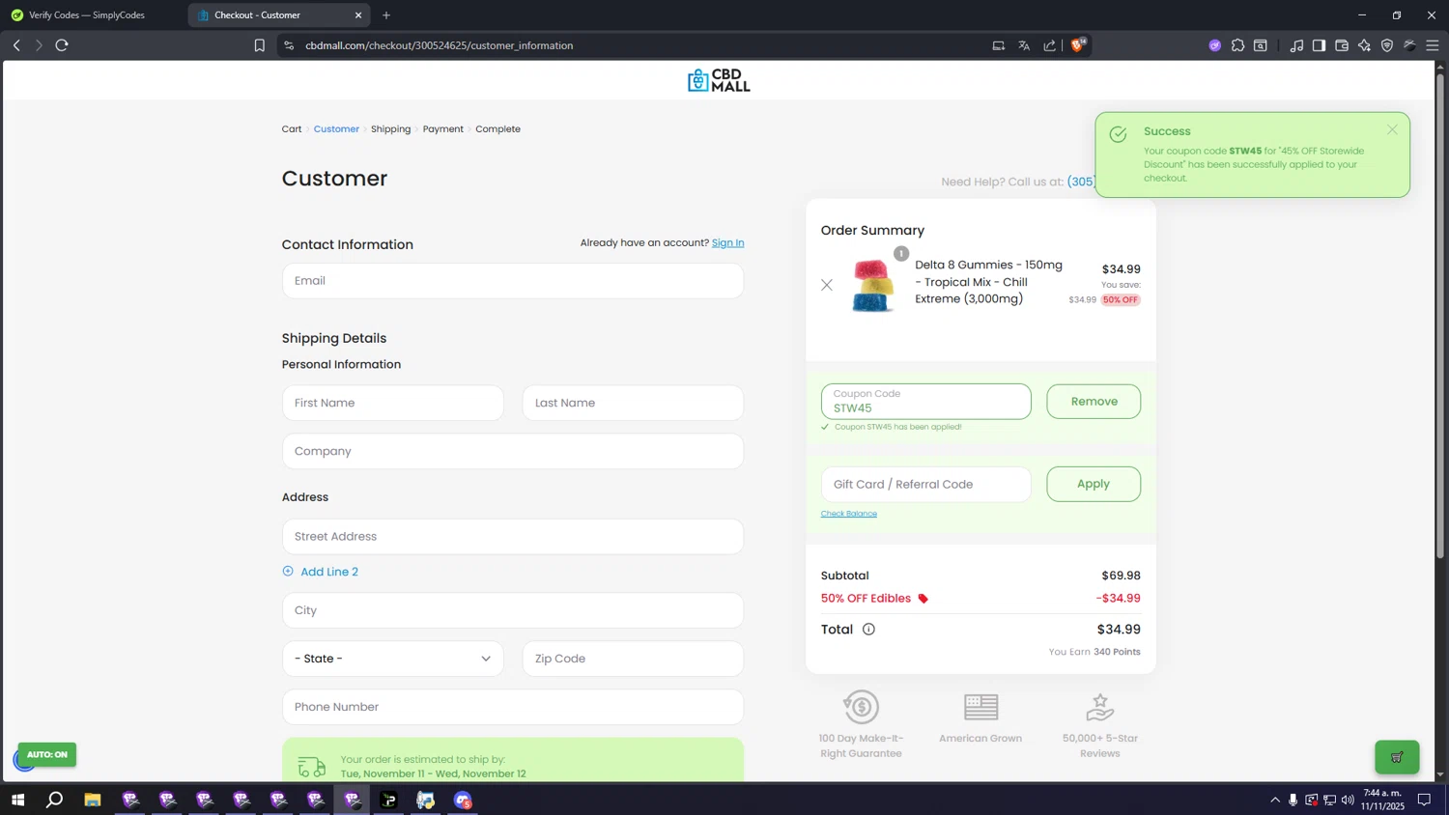Click the Delta 8 Gummies product thumbnail

872,285
